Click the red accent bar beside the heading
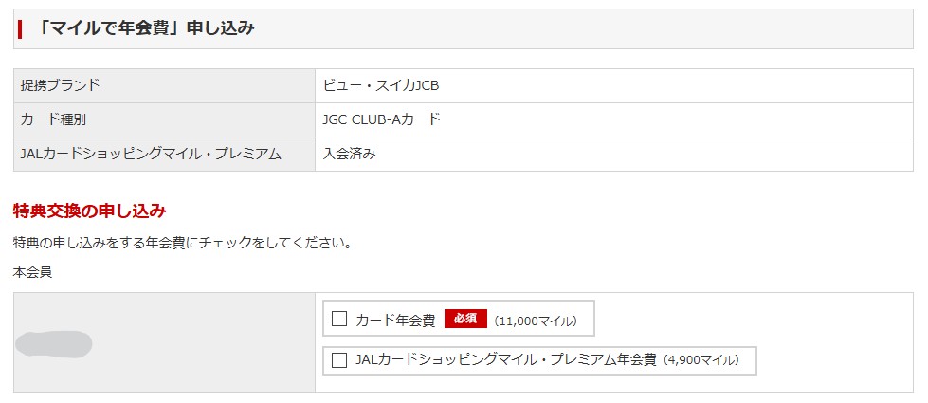The height and width of the screenshot is (403, 928). pos(20,29)
